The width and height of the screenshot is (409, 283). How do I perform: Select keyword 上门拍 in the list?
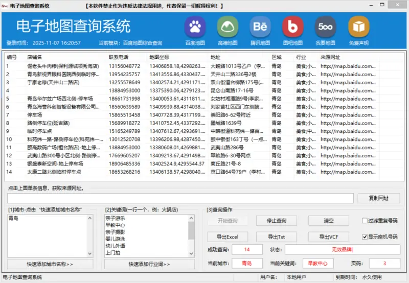click(113, 253)
